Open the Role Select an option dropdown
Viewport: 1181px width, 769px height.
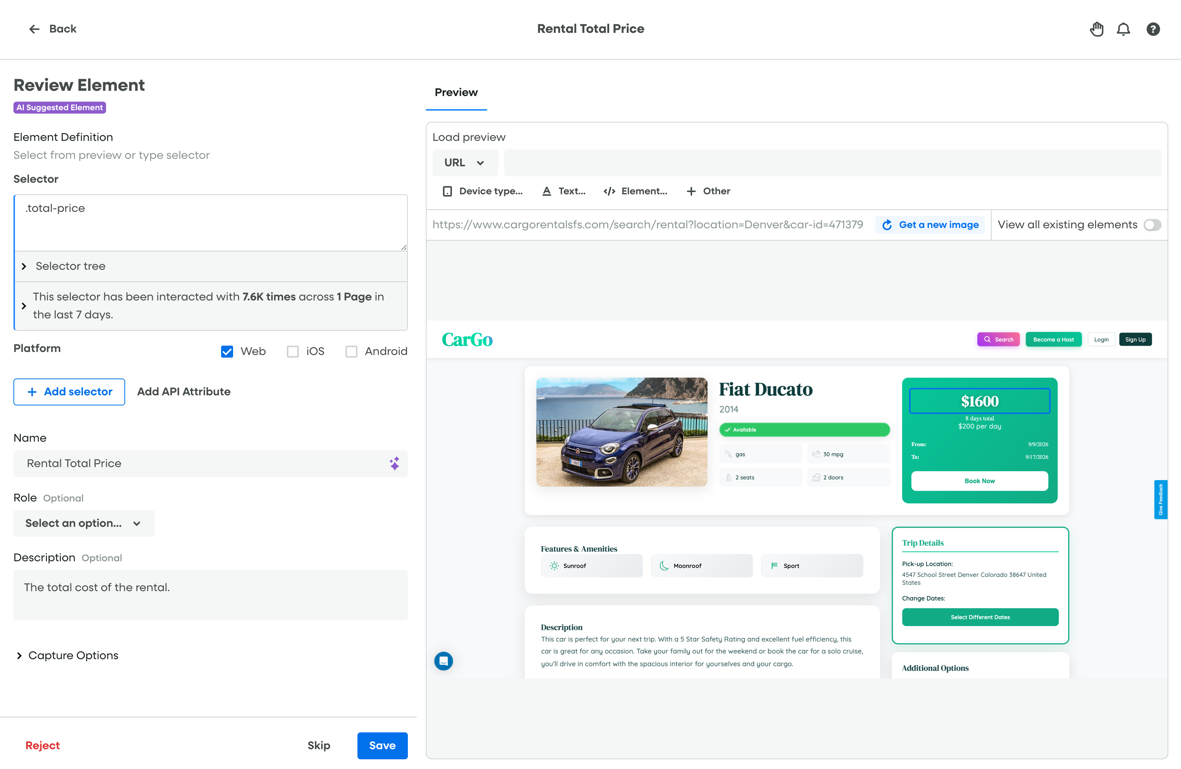tap(83, 523)
